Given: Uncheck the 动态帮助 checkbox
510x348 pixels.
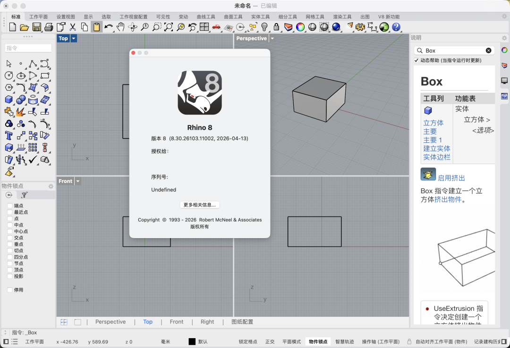Looking at the screenshot, I should (x=416, y=60).
